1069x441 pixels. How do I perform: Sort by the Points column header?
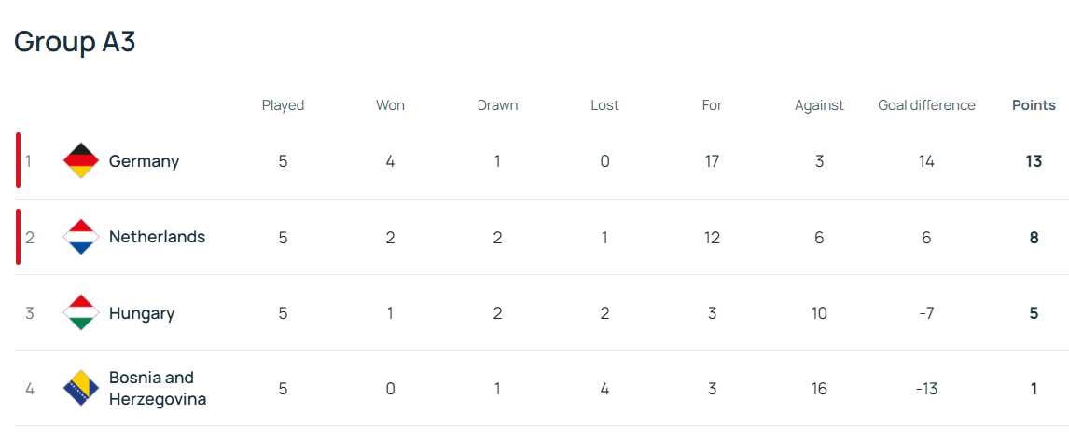click(1034, 105)
